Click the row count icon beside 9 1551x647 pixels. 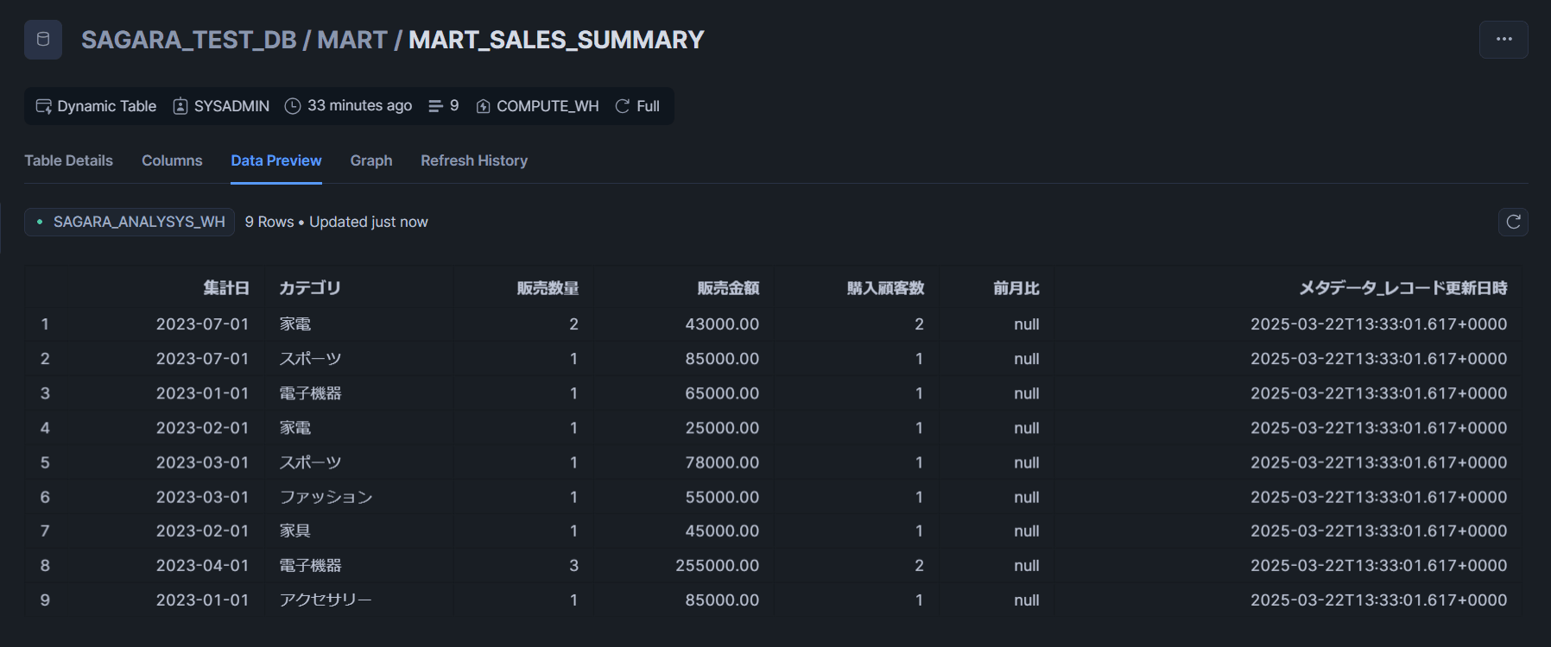[x=435, y=106]
